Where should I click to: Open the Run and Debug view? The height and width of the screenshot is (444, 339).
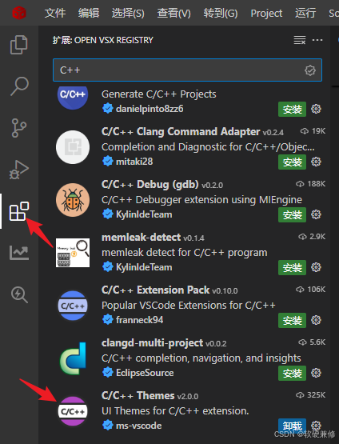click(x=19, y=170)
